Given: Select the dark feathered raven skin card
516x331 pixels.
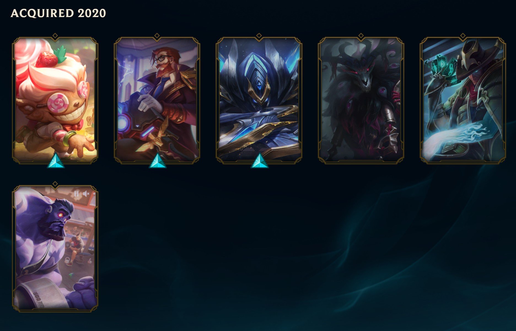Looking at the screenshot, I should click(x=361, y=100).
